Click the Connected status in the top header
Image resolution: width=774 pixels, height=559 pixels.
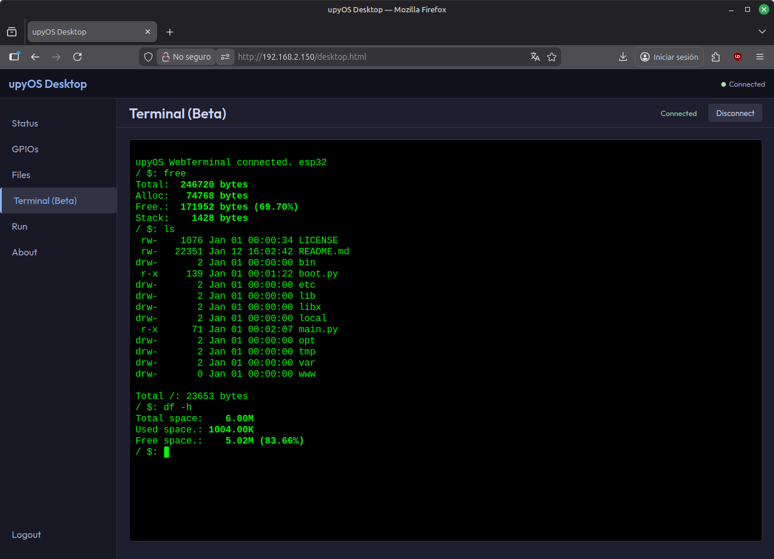click(743, 84)
